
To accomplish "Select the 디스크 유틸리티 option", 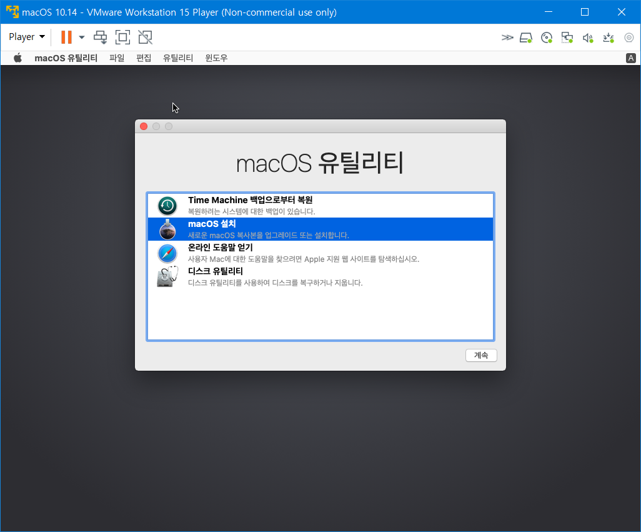I will [320, 276].
